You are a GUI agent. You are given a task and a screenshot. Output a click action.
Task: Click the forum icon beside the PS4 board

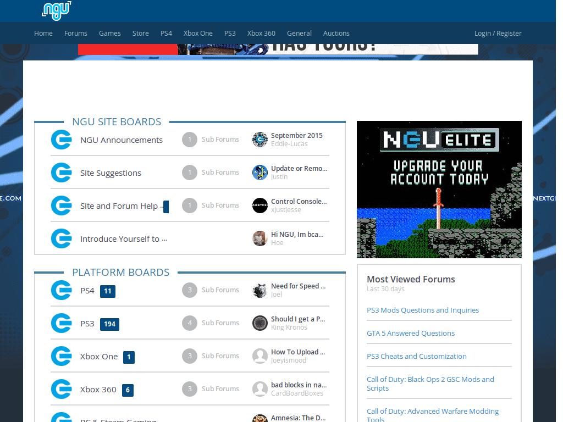tap(62, 290)
